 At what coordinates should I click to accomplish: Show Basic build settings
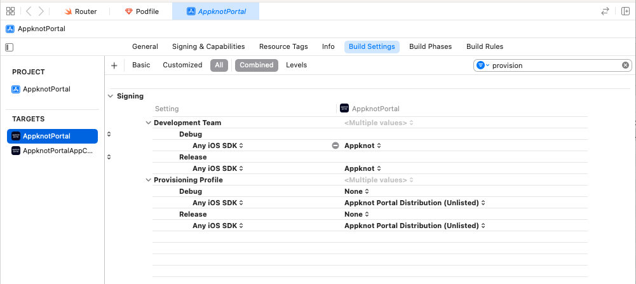point(141,65)
